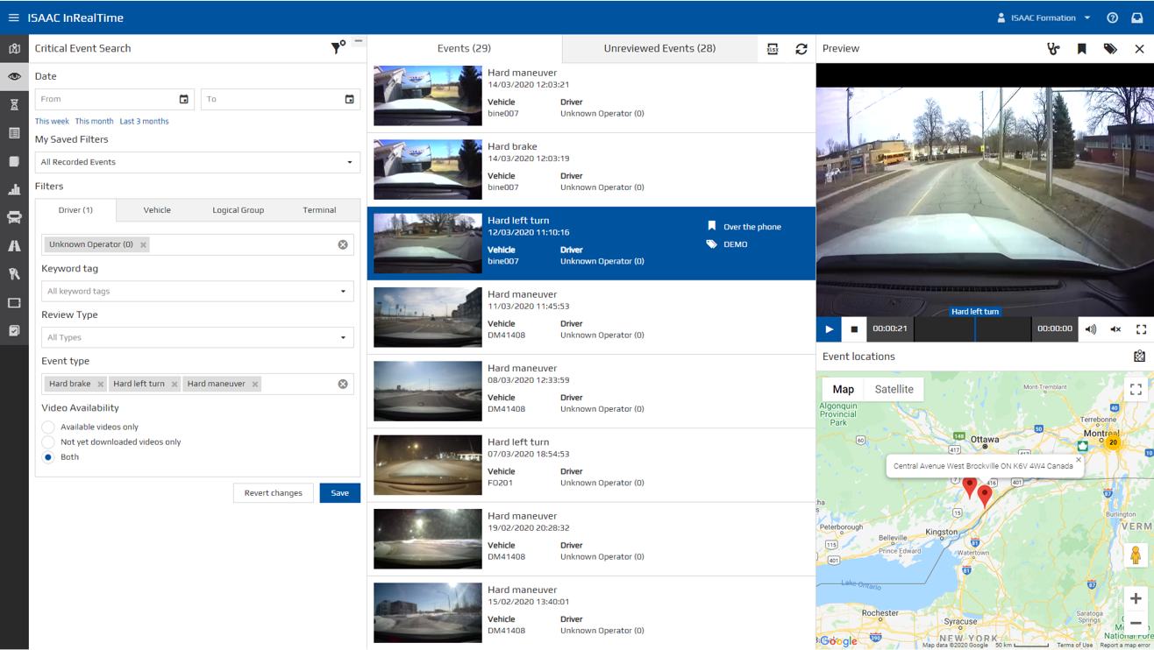Toggle the map fullscreen view
Screen dimensions: 1154x650
(1136, 390)
